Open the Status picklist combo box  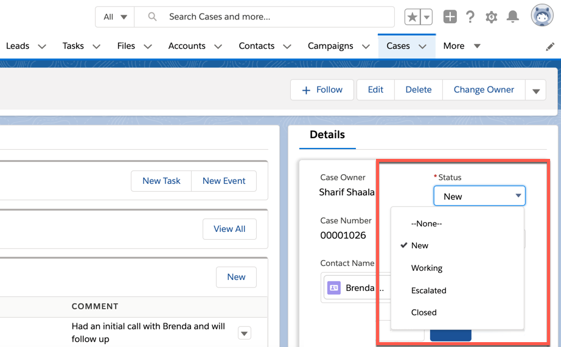(x=479, y=196)
